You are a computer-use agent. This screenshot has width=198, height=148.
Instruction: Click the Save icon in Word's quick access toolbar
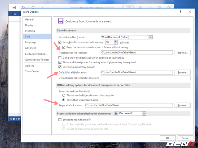click(14, 7)
